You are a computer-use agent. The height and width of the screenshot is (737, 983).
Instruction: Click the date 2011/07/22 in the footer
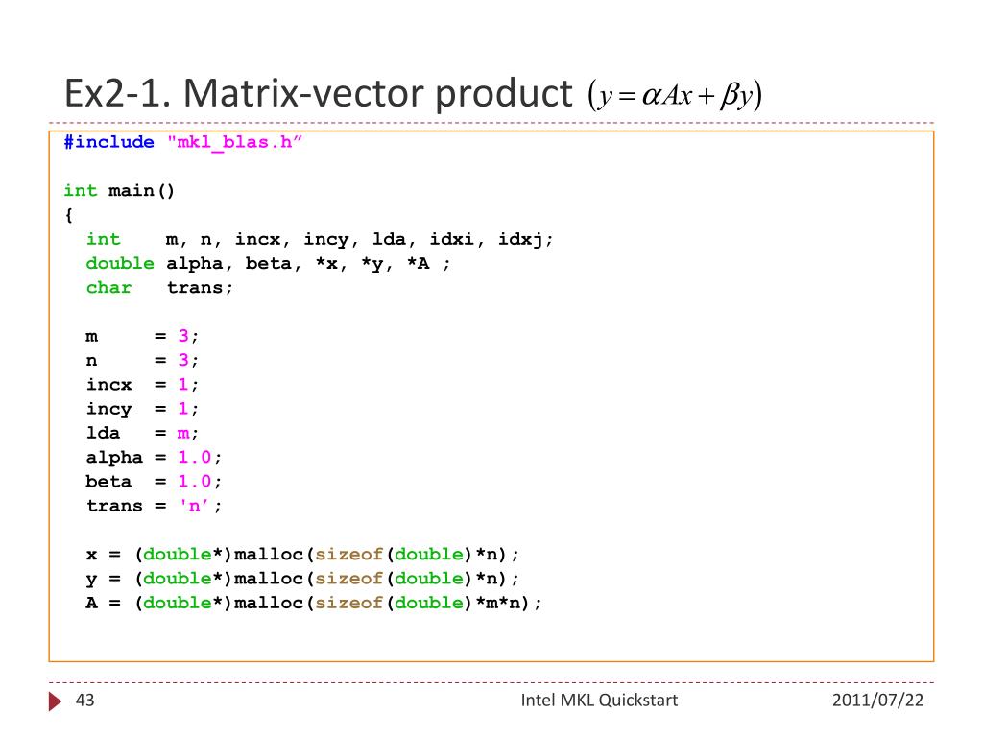pos(877,700)
